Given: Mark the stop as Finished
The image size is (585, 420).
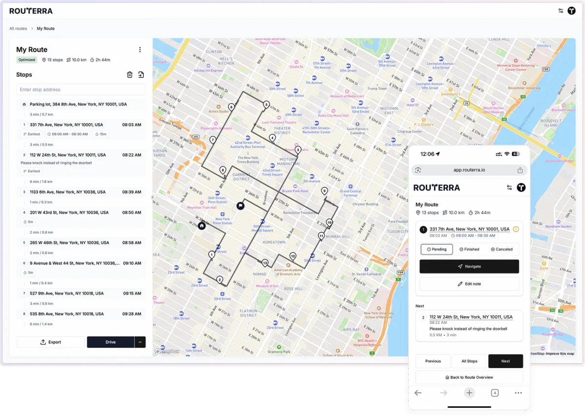Looking at the screenshot, I should (x=469, y=249).
